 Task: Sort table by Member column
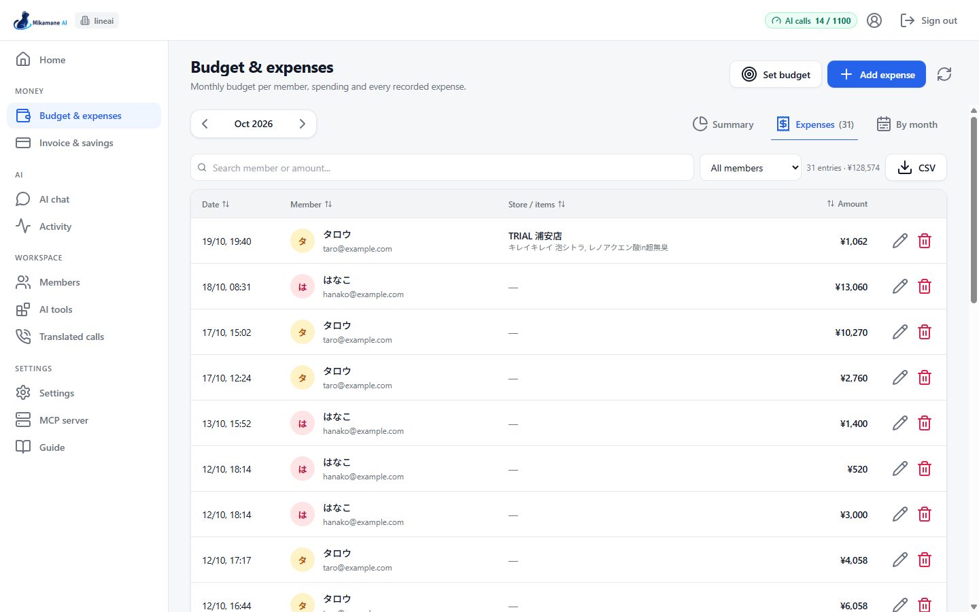click(x=311, y=204)
